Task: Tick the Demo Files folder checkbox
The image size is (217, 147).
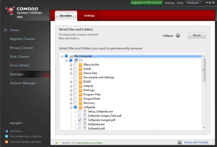Action: [x=75, y=73]
